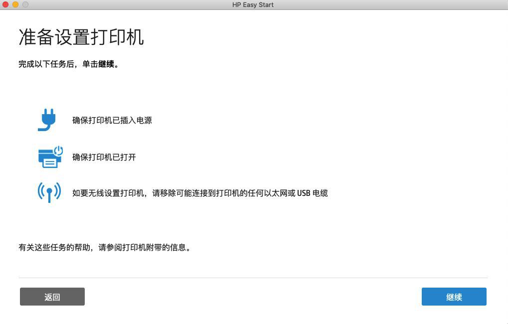Go back with the gray 返回 button
Viewport: 508px width, 324px height.
(52, 297)
